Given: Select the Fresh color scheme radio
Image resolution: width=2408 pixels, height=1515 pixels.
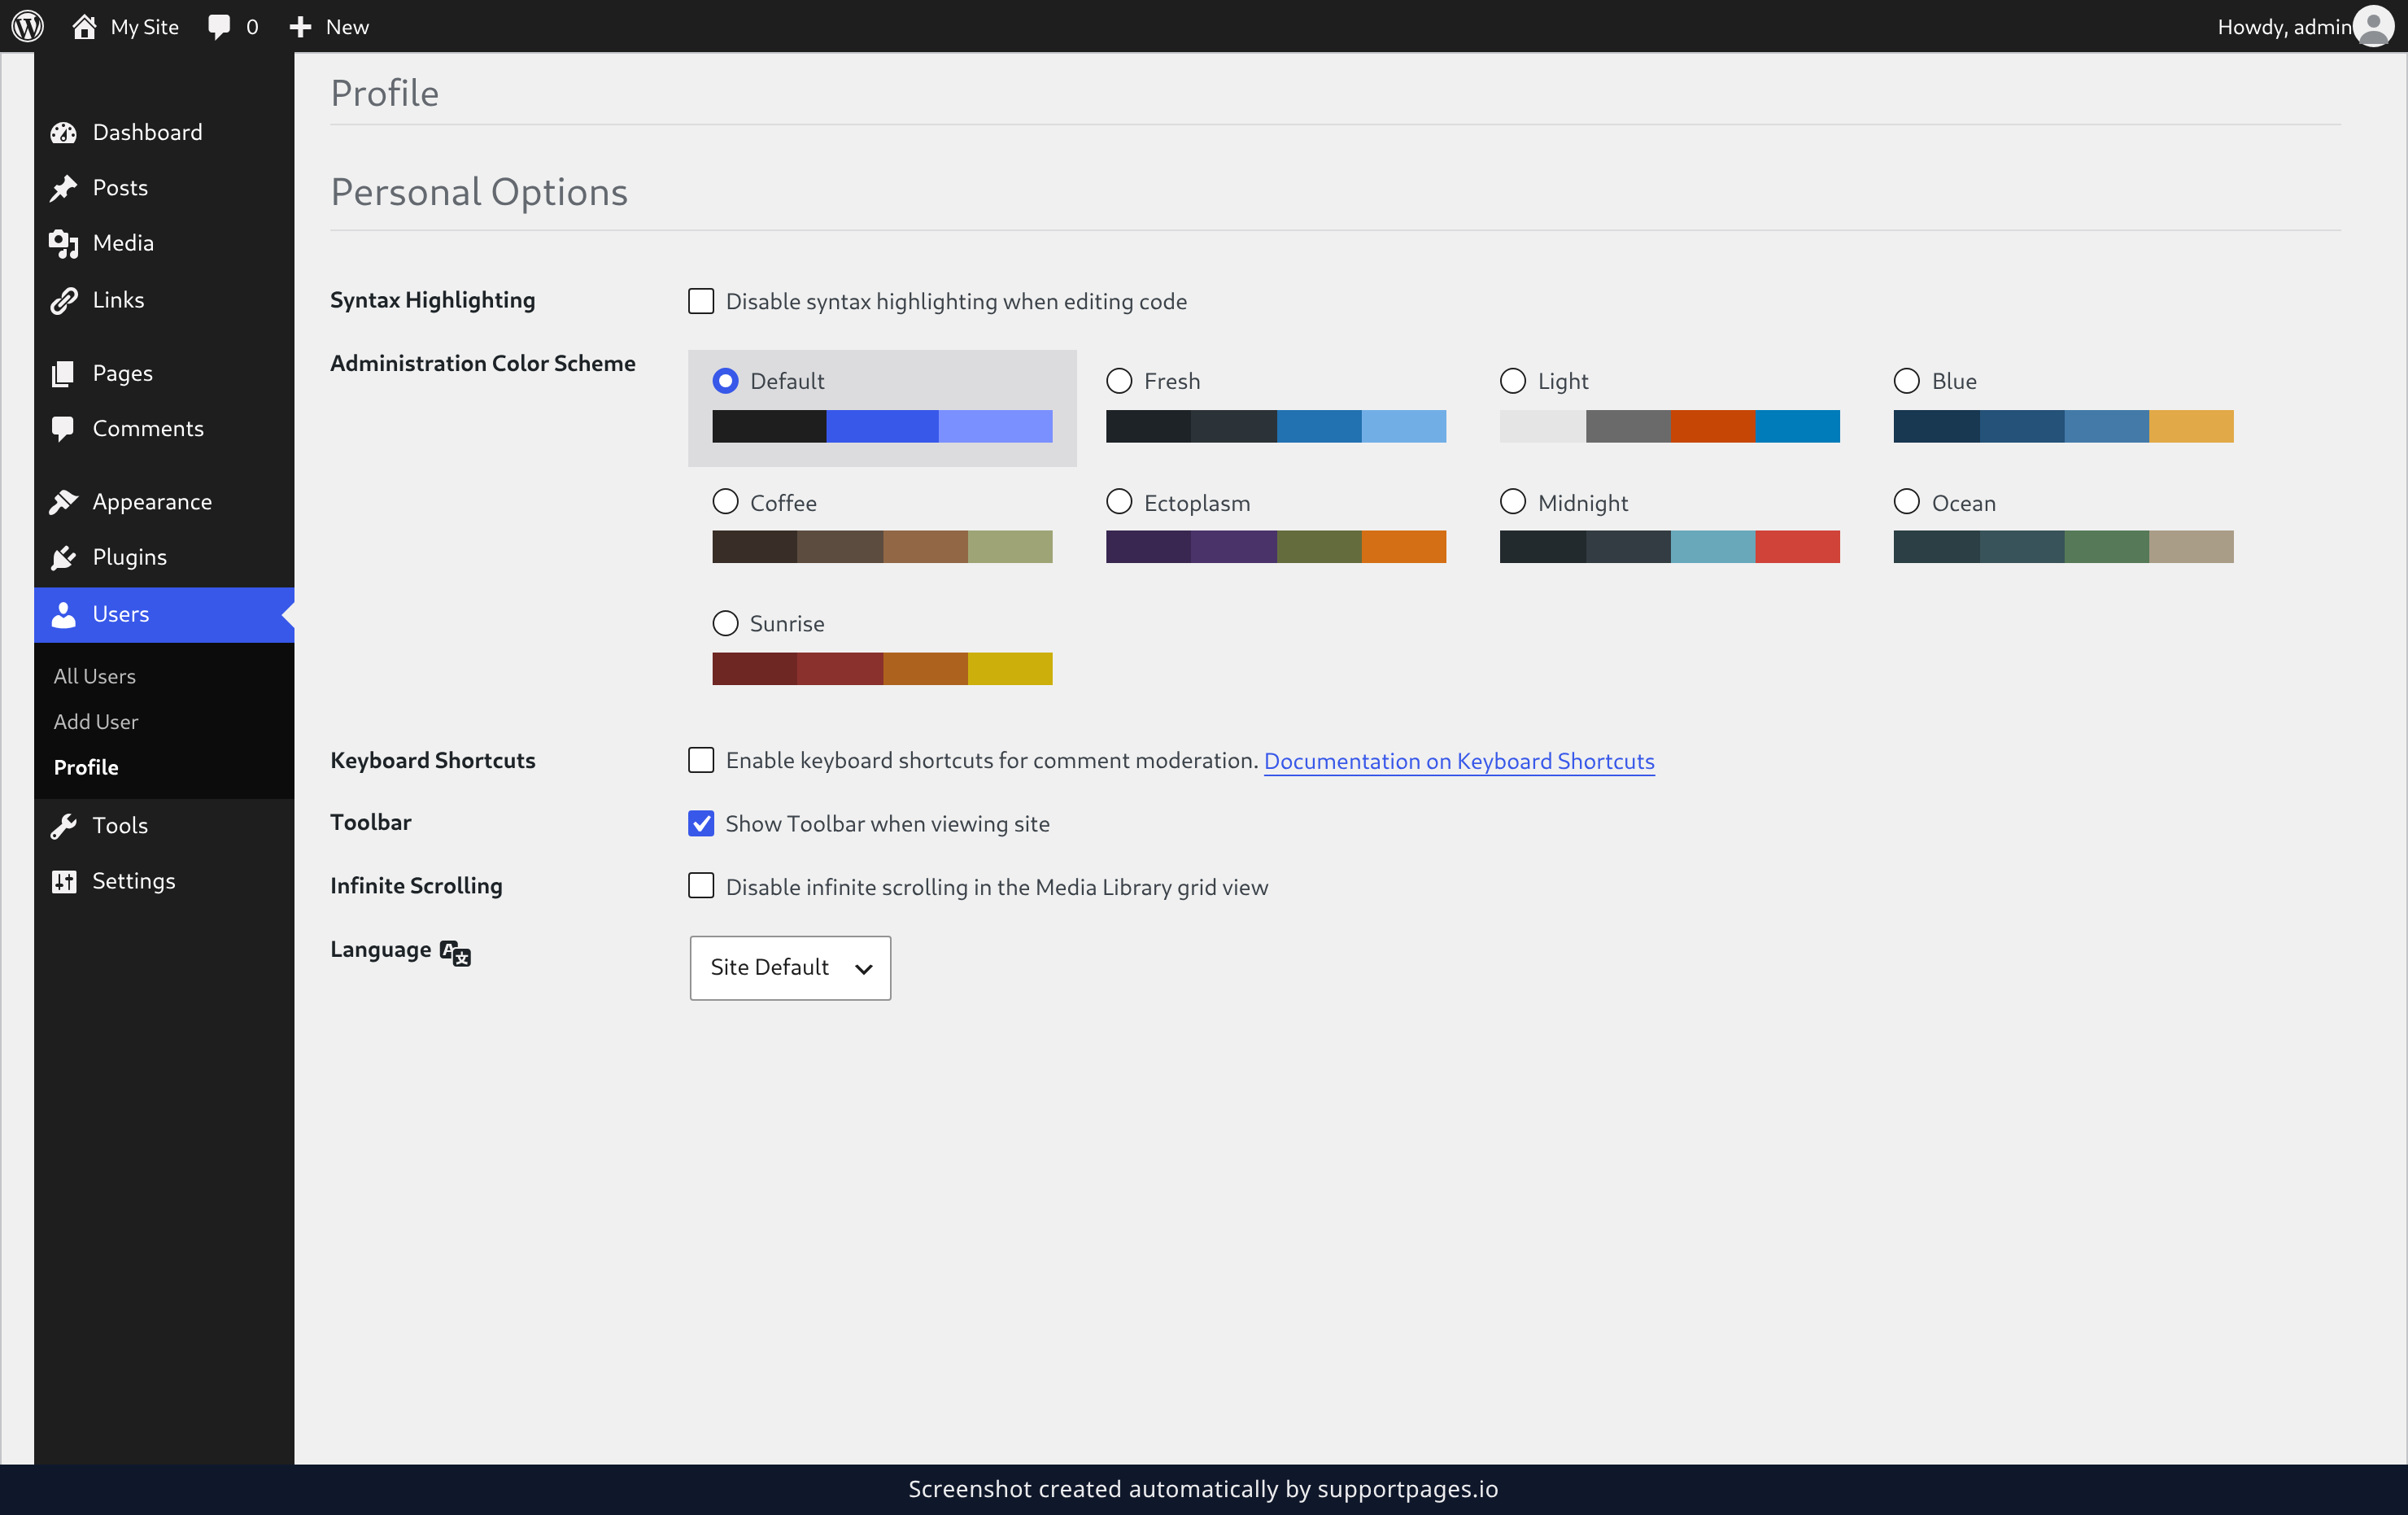Looking at the screenshot, I should 1119,381.
